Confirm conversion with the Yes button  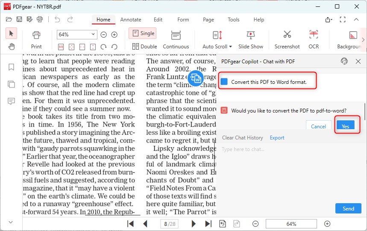345,126
